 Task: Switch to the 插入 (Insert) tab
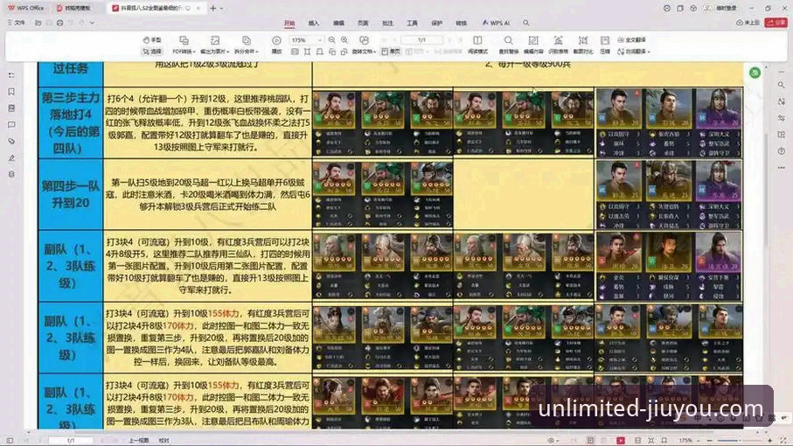coord(314,24)
